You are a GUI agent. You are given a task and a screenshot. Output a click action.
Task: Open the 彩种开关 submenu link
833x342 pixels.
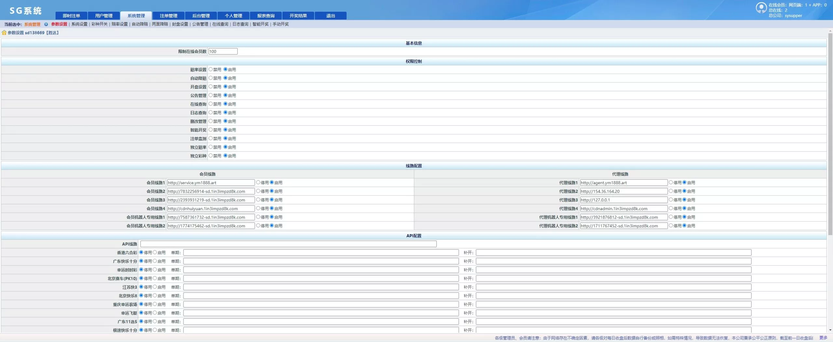click(99, 24)
